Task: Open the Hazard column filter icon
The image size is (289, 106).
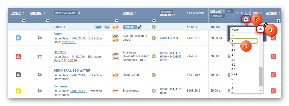Action: 24,21
